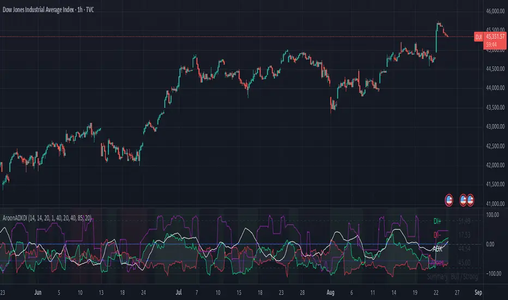Click the DI+ value 51.49
Image resolution: width=508 pixels, height=300 pixels.
tap(464, 221)
